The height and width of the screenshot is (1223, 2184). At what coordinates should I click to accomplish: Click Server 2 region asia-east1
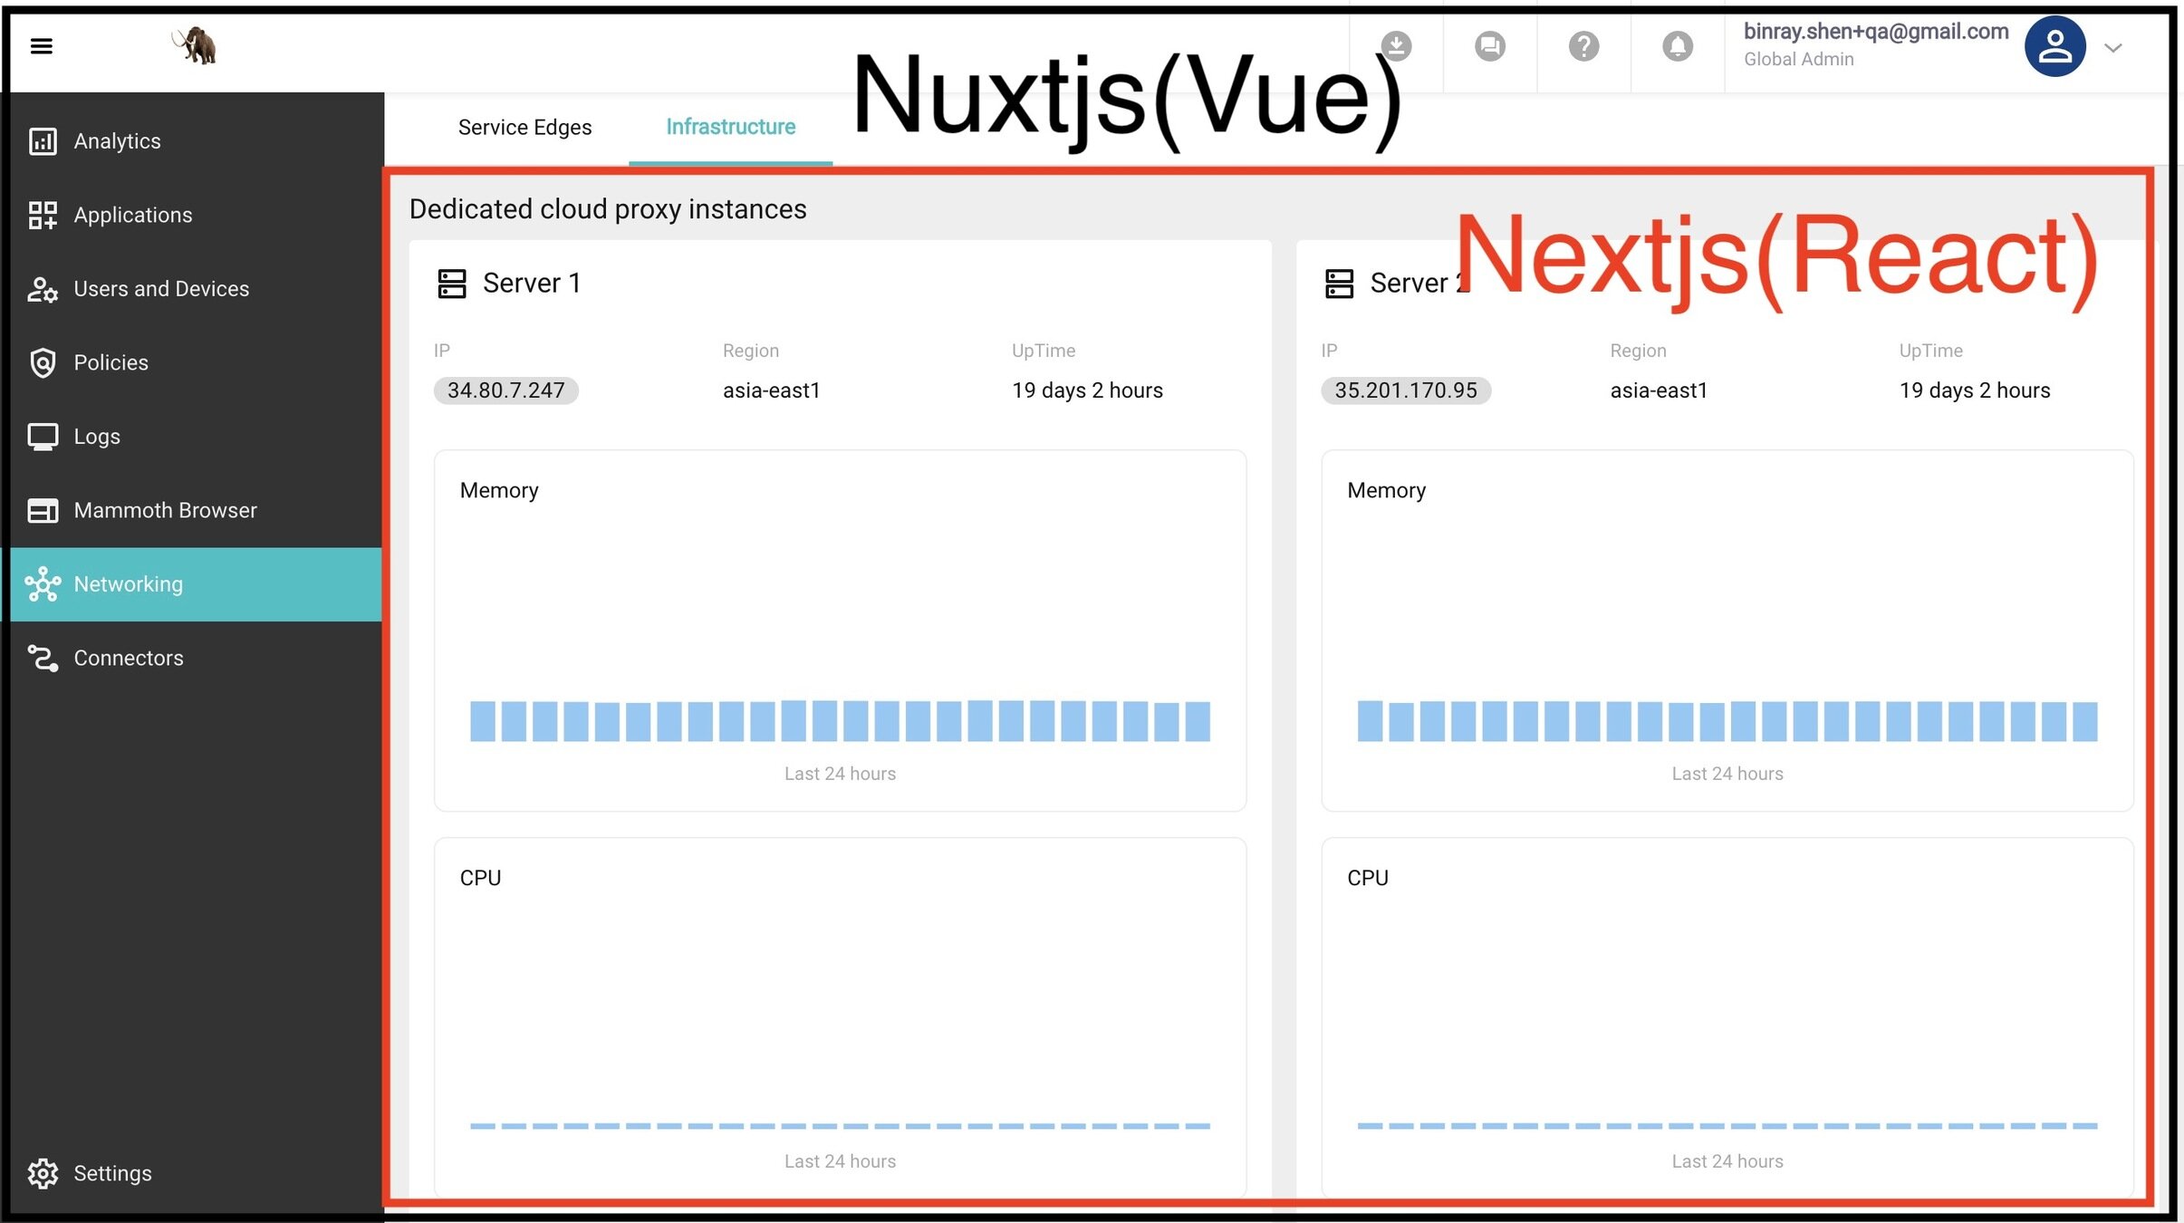pyautogui.click(x=1659, y=390)
